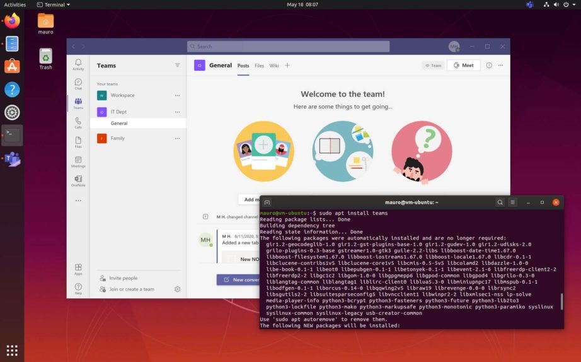Screen dimensions: 581x362
Task: Open Activity in Teams sidebar
Action: click(78, 64)
